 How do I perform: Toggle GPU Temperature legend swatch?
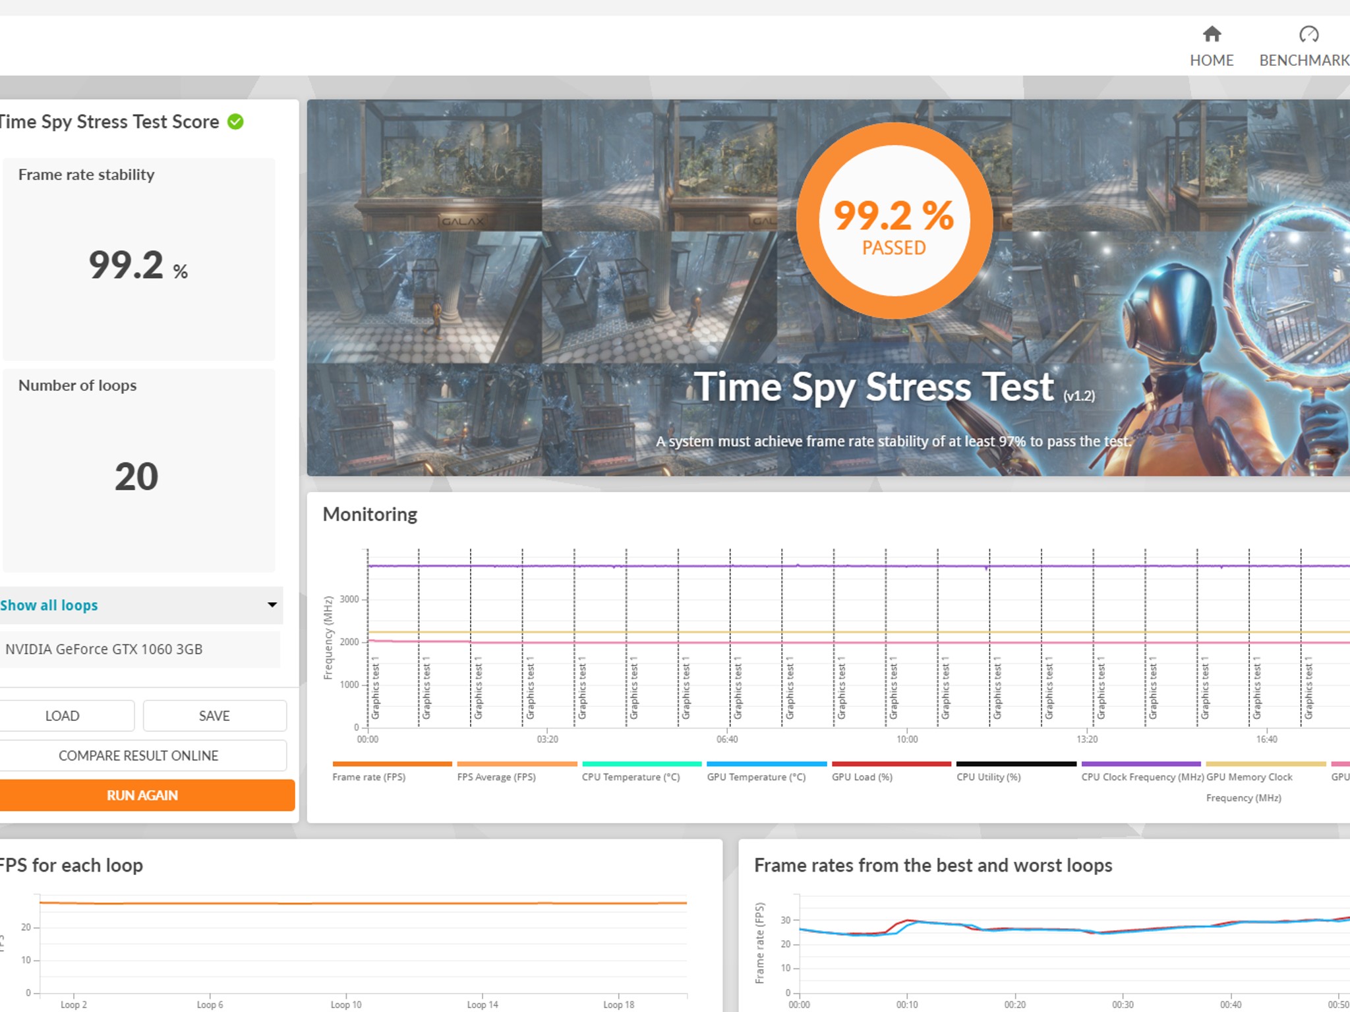[x=767, y=764]
